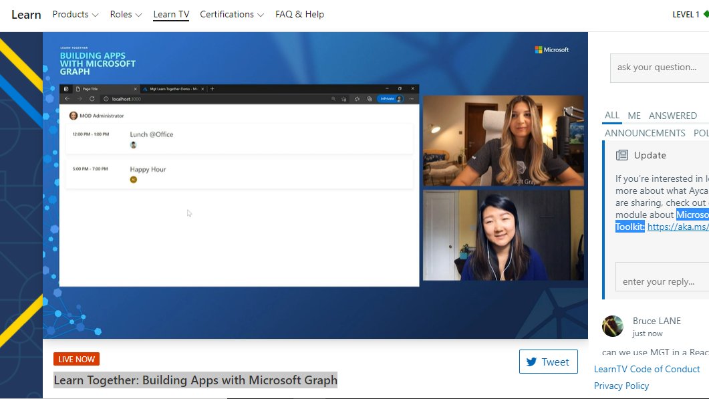Open FAQ & Help
This screenshot has width=709, height=399.
click(299, 15)
